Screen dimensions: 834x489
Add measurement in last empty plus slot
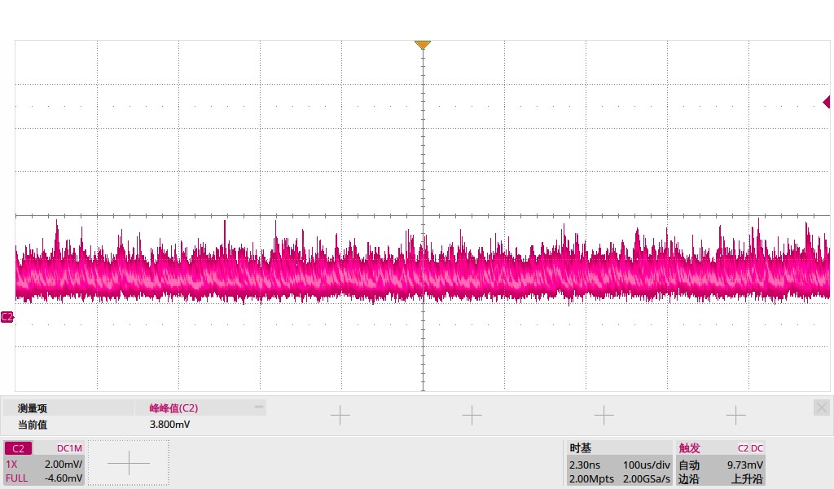tap(735, 416)
